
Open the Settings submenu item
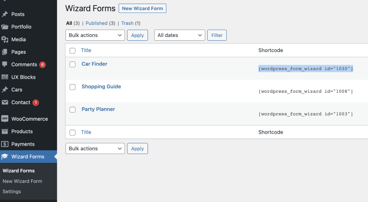(x=12, y=192)
